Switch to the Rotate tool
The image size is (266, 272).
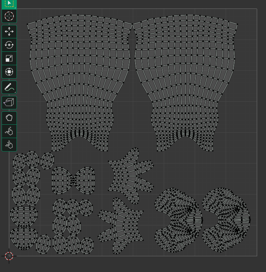9,45
